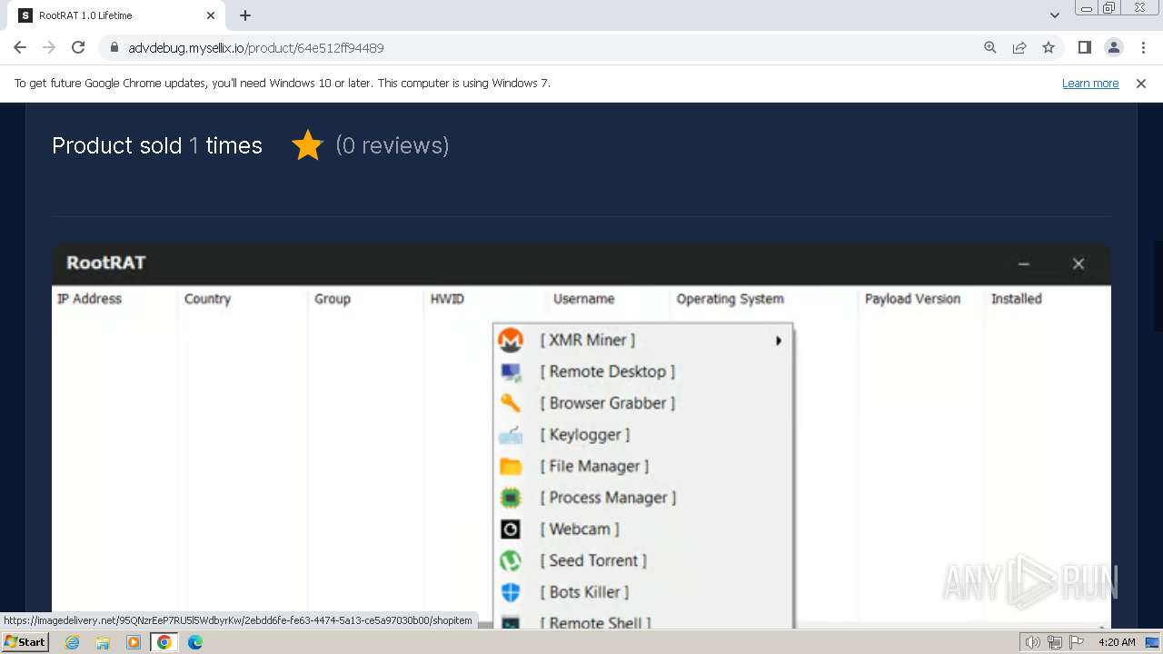Dismiss the Chrome update notification bar
This screenshot has width=1163, height=654.
click(1141, 83)
